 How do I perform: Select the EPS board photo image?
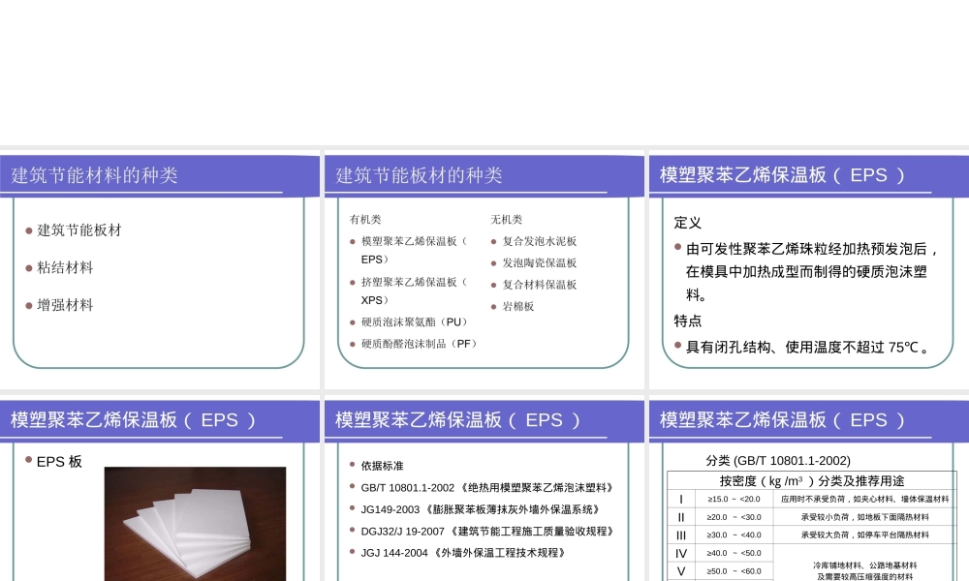[x=195, y=524]
